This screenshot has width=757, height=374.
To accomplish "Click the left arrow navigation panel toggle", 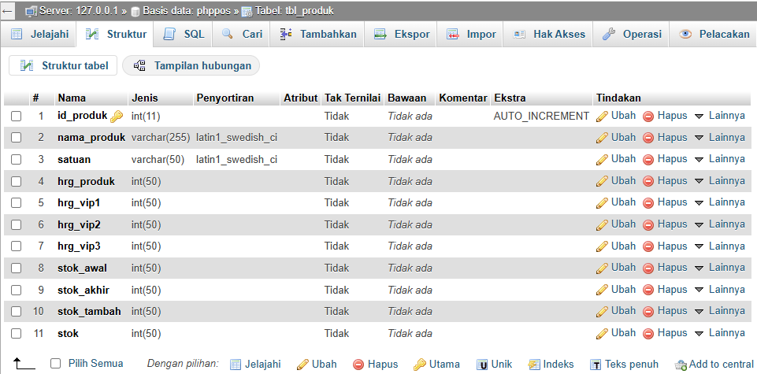I will pos(7,11).
